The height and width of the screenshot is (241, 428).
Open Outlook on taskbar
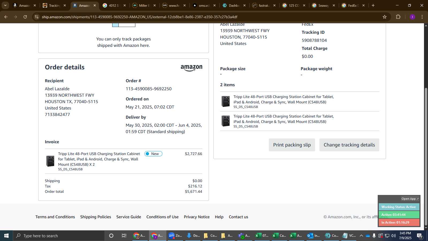pos(314,236)
